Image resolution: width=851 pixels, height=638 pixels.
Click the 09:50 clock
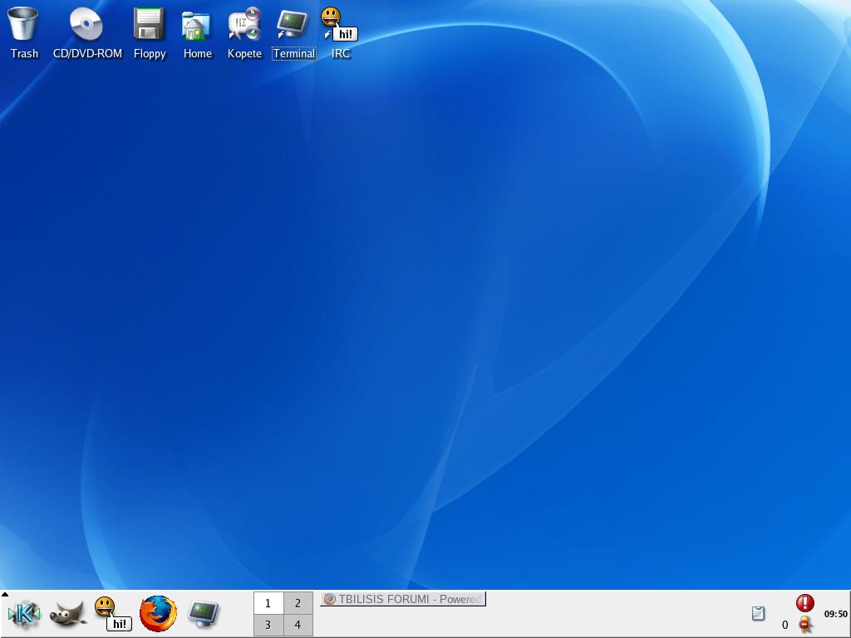(835, 615)
